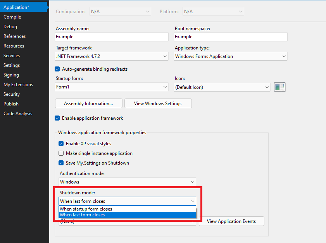Screen dimensions: 326x243
Task: Click the icon browse button next to Default Icon
Action: coord(279,87)
